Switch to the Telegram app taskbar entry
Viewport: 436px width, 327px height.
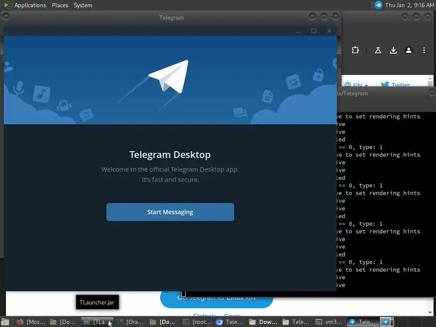363,322
